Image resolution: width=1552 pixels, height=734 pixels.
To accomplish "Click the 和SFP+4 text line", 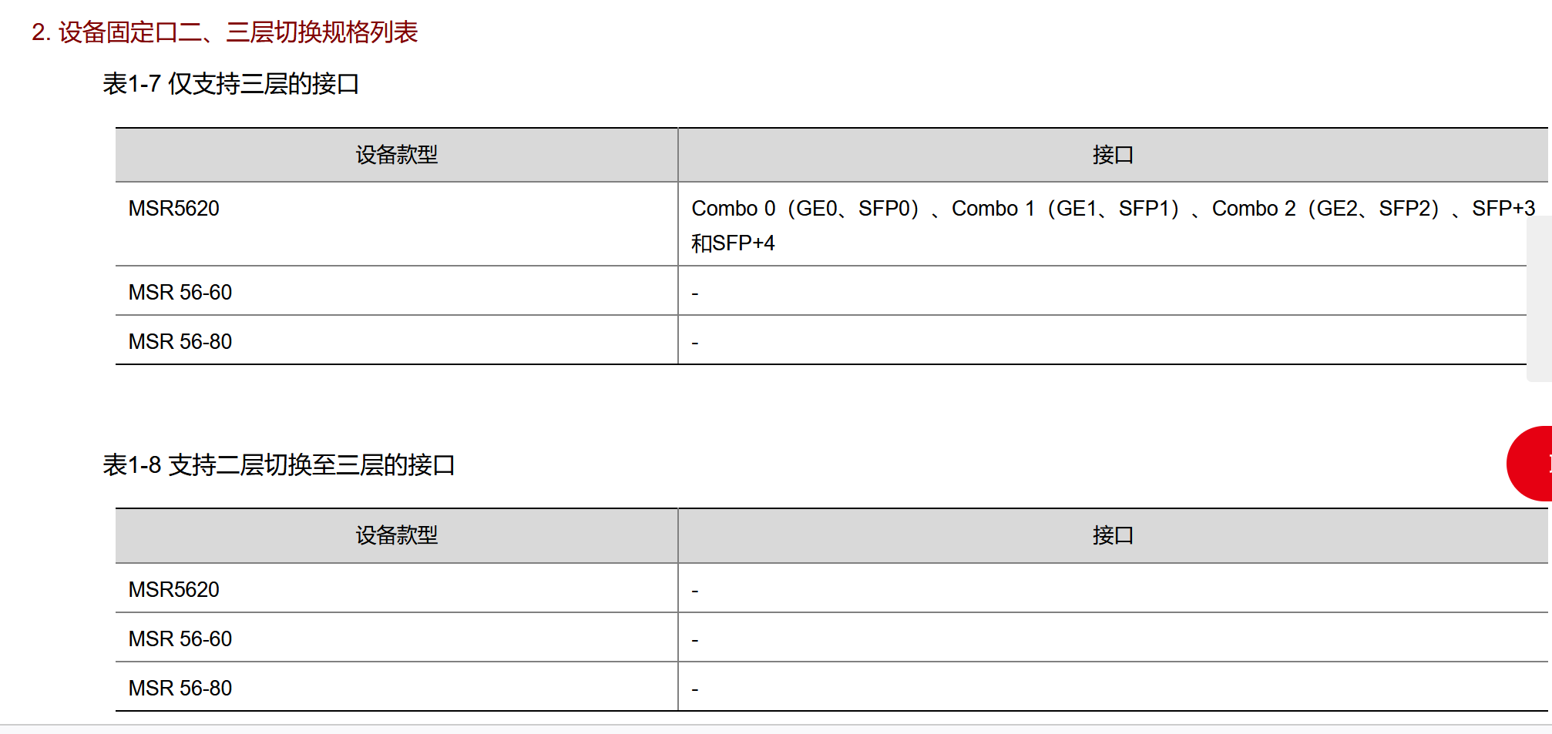I will (x=733, y=243).
